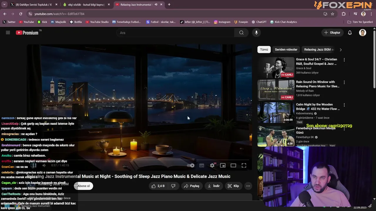Toggle subtitles in the video player
Screen dimensions: 376x211
pos(202,166)
